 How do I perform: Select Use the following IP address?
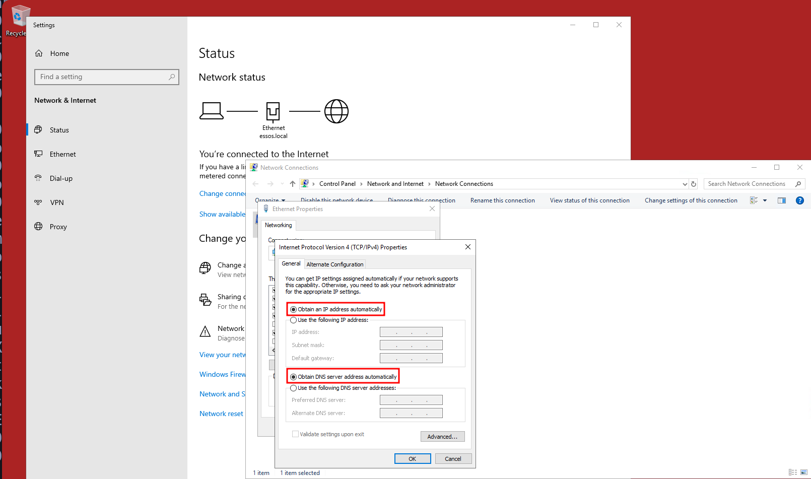[294, 320]
